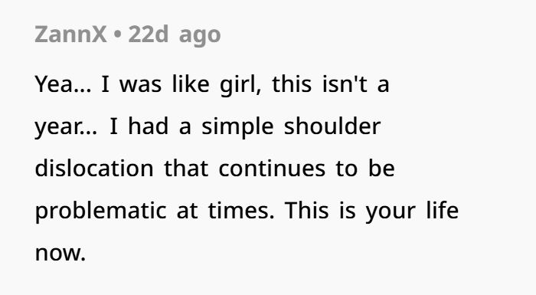Click the word "continues" in the comment
Image resolution: width=536 pixels, height=295 pixels.
click(272, 169)
